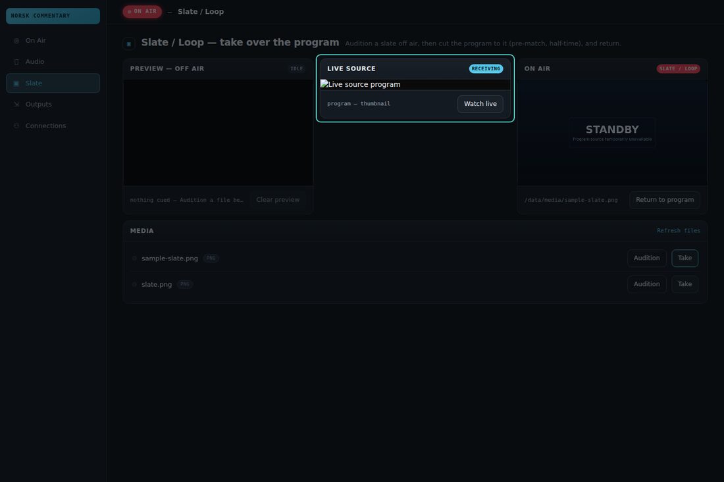
Task: Click the red ON AIR status pill
Action: [x=142, y=12]
